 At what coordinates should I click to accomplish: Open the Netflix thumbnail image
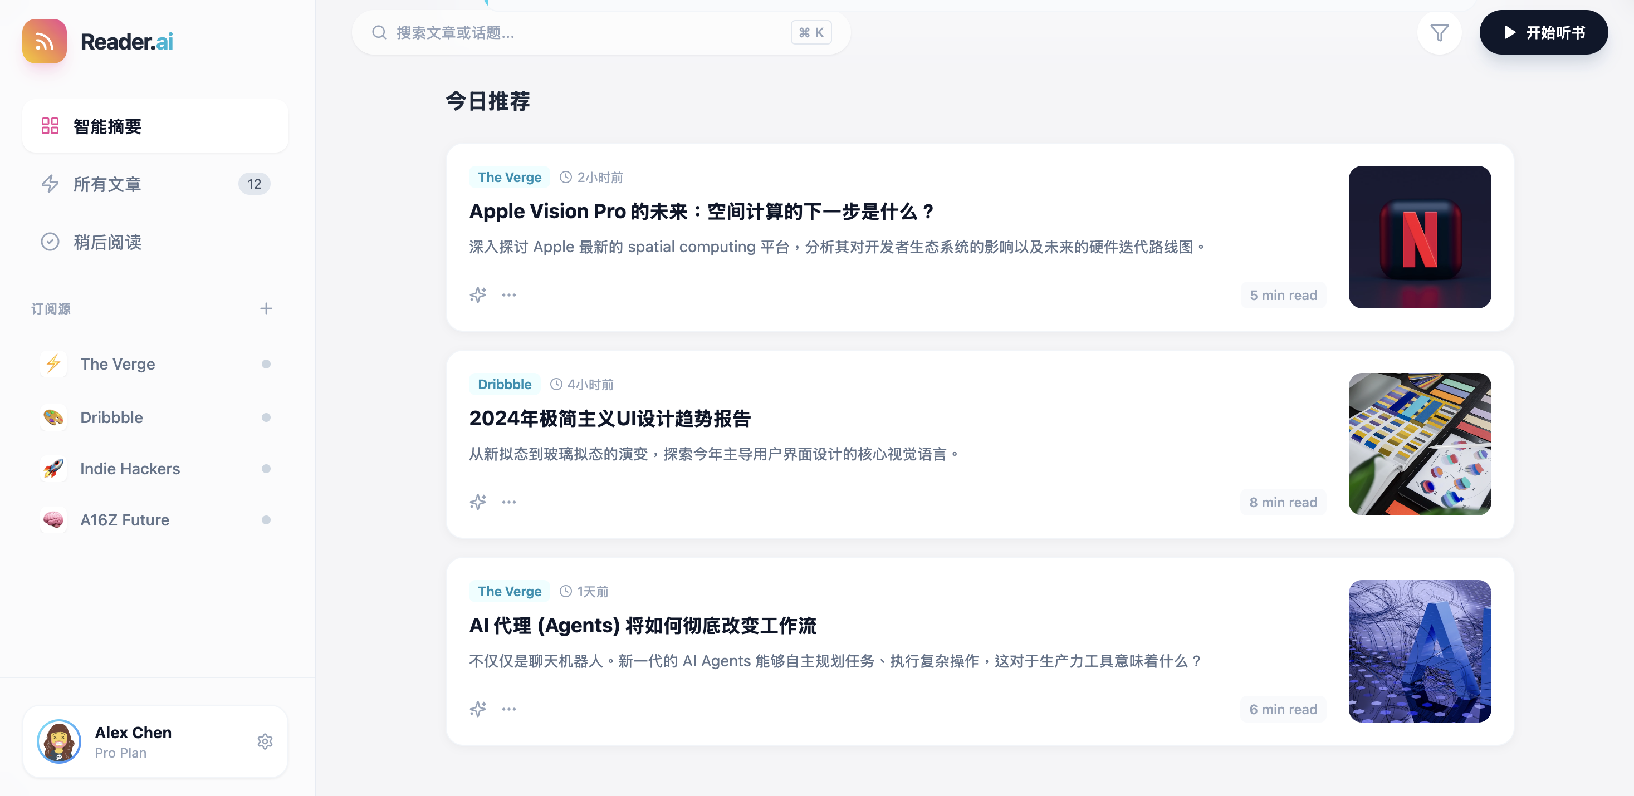tap(1419, 237)
